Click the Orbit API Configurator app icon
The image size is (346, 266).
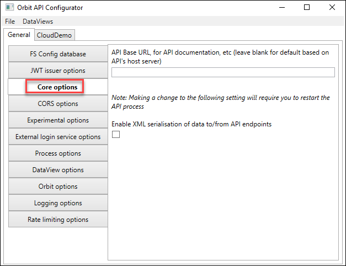tap(9, 7)
